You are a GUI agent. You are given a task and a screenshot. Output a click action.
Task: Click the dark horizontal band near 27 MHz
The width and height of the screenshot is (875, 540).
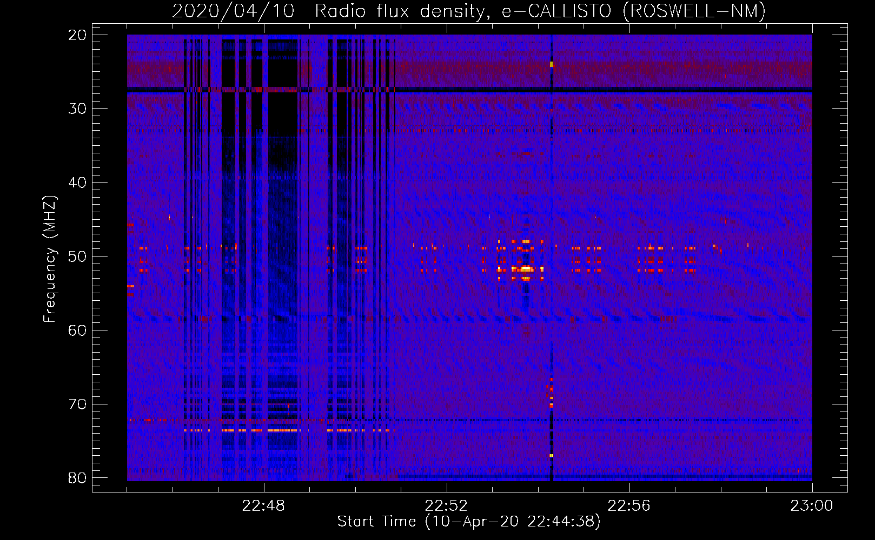coord(469,90)
